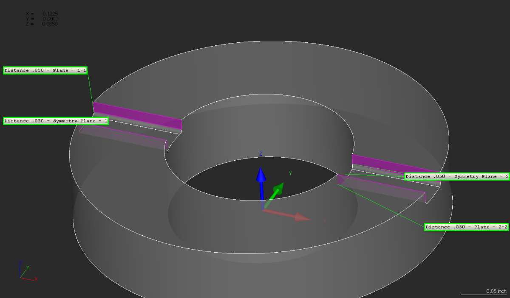
Task: Click the green Y letter beside the axis arrow
Action: click(290, 173)
